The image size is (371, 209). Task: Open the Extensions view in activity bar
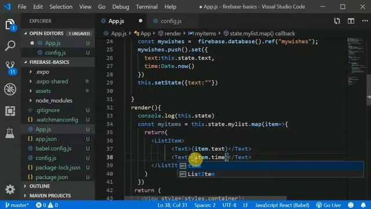point(10,111)
